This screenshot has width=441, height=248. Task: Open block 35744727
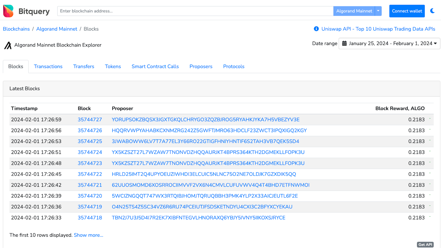(x=90, y=120)
